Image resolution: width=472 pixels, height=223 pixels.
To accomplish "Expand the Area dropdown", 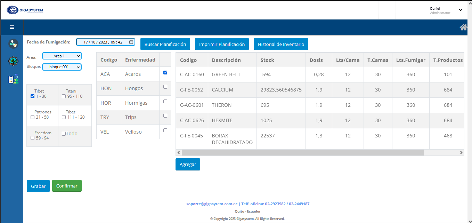I will click(x=62, y=56).
